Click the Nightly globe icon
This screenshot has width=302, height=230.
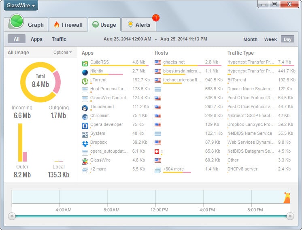(85, 72)
